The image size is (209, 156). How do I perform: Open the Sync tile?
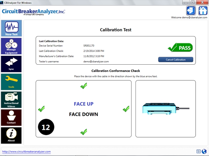coord(11,64)
